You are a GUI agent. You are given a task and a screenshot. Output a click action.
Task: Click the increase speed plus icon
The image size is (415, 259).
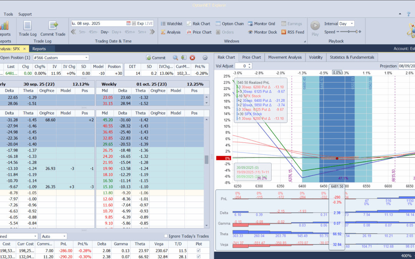coord(359,32)
